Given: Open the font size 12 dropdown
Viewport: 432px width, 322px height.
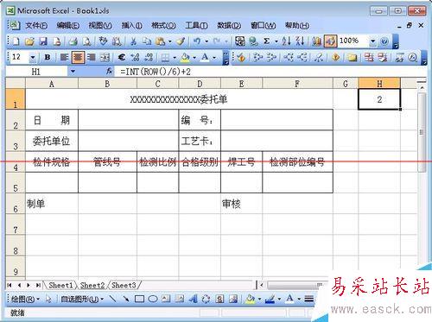Looking at the screenshot, I should point(33,58).
